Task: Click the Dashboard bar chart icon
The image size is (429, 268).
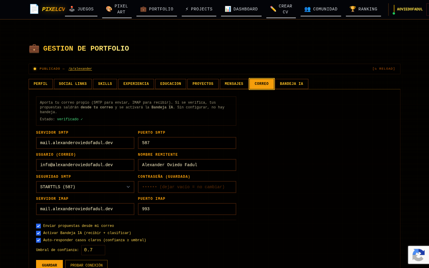Action: [x=228, y=9]
